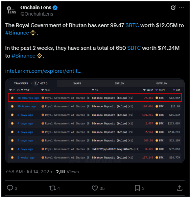Switch to the SWAPS tab
Image resolution: width=191 pixels, height=198 pixels.
pos(77,83)
